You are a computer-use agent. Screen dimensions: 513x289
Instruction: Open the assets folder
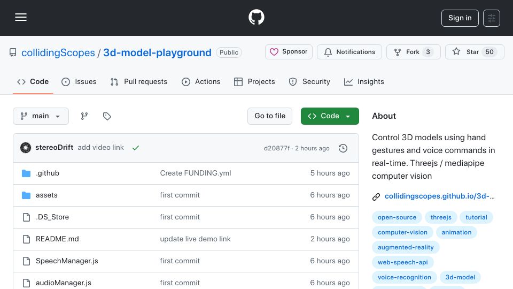click(x=46, y=195)
